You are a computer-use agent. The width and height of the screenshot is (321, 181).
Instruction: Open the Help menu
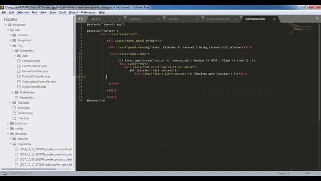[102, 12]
